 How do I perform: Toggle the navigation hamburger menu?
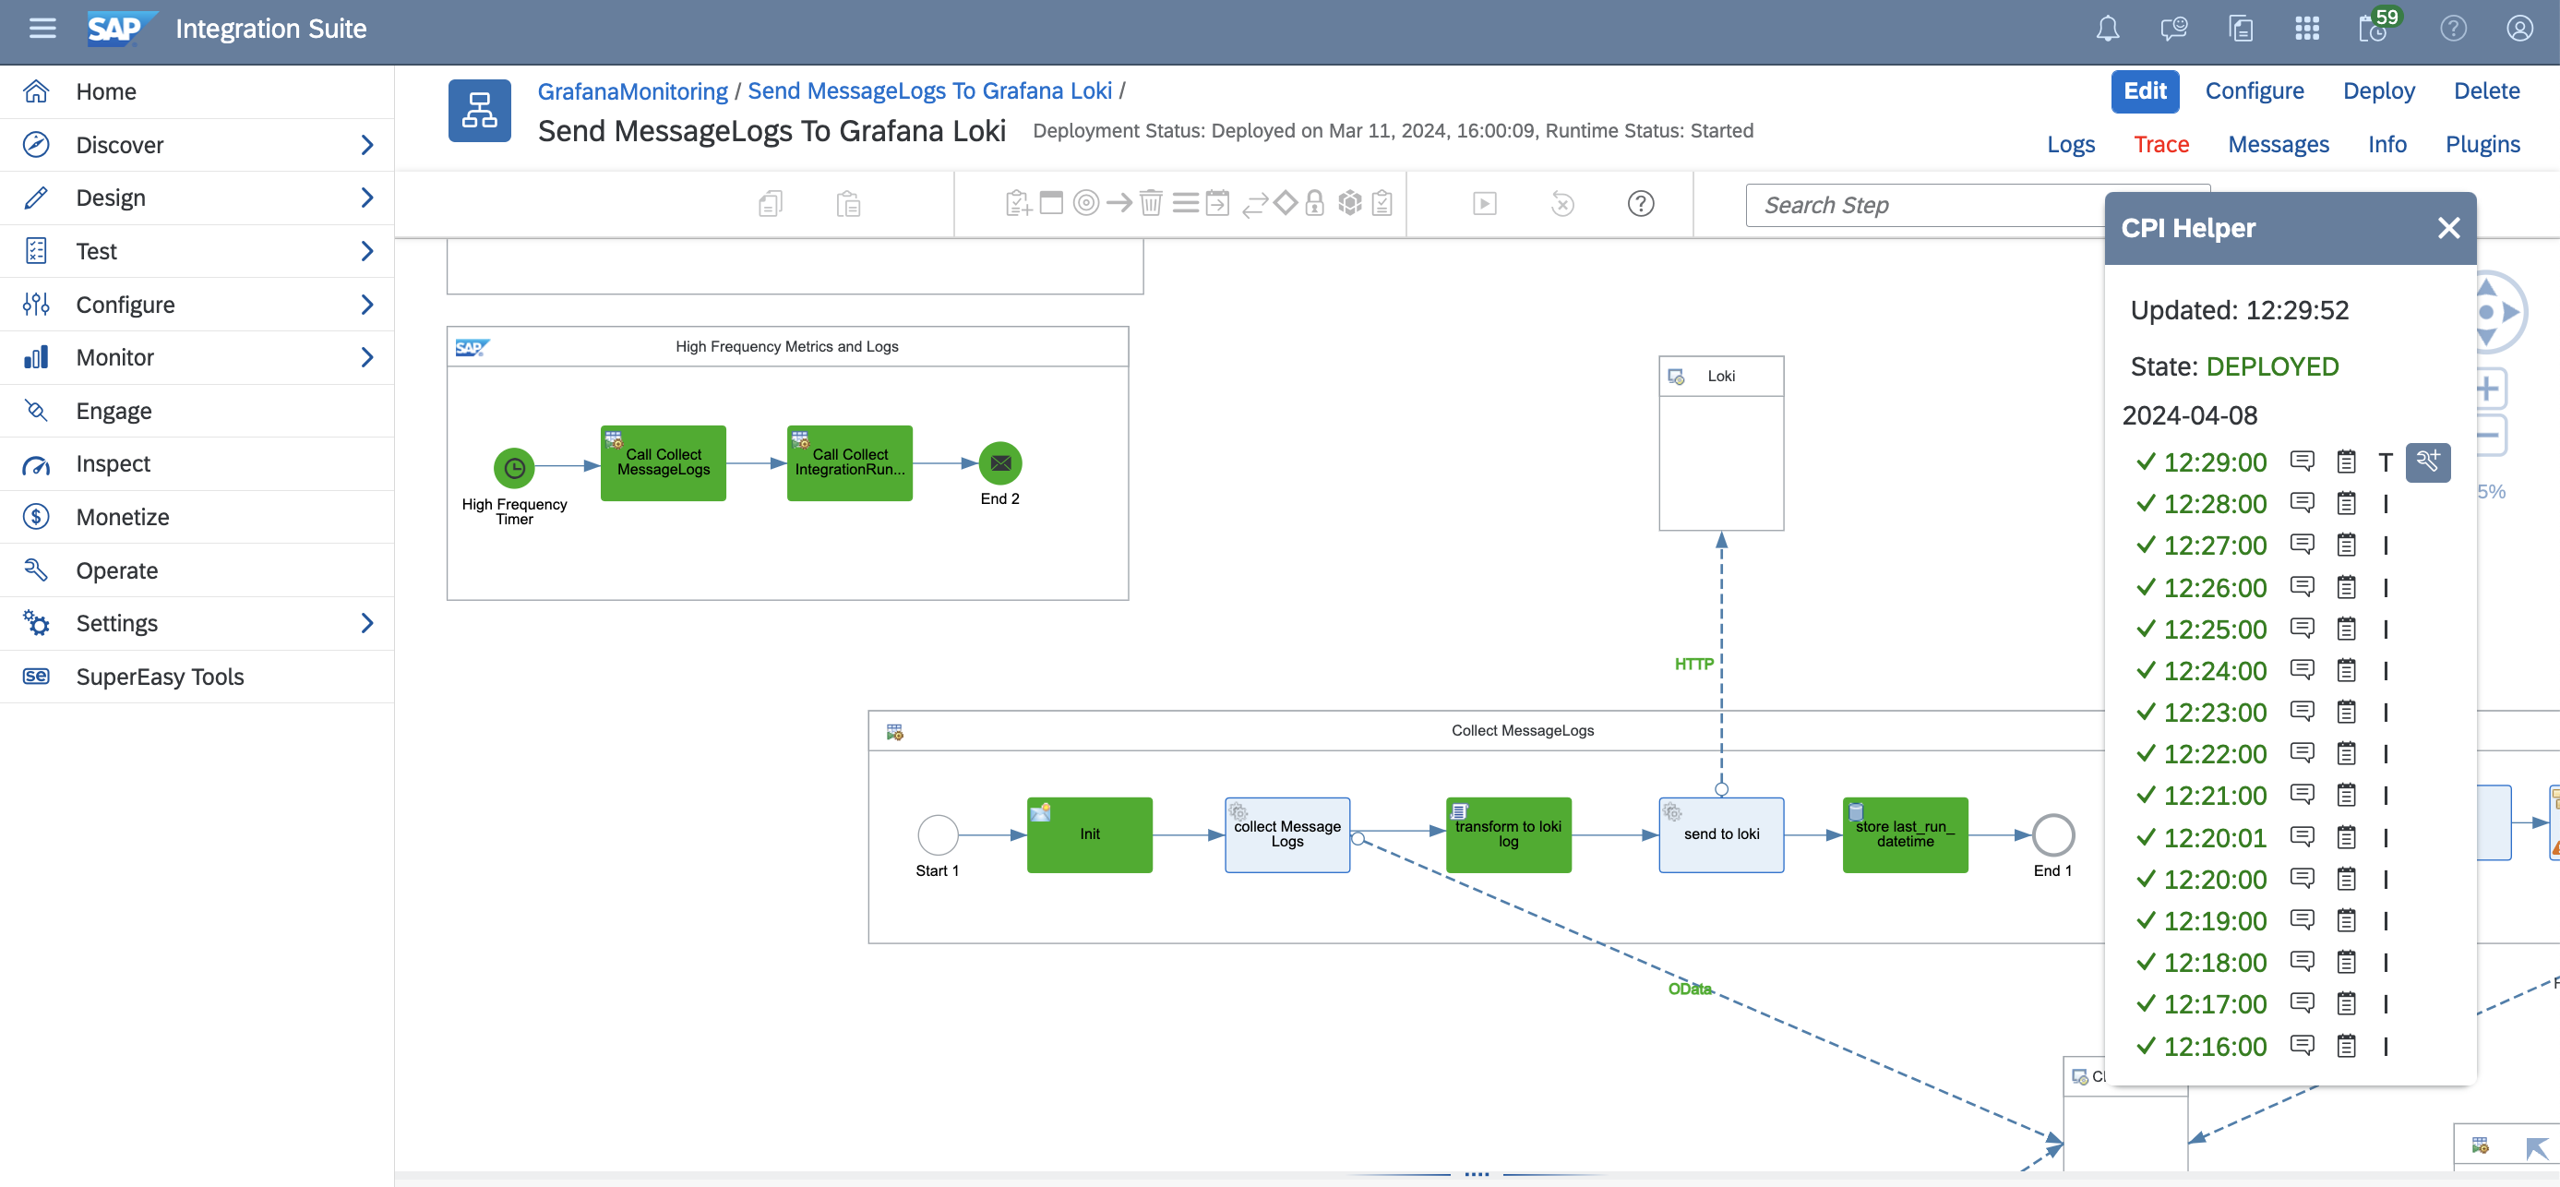click(x=42, y=29)
